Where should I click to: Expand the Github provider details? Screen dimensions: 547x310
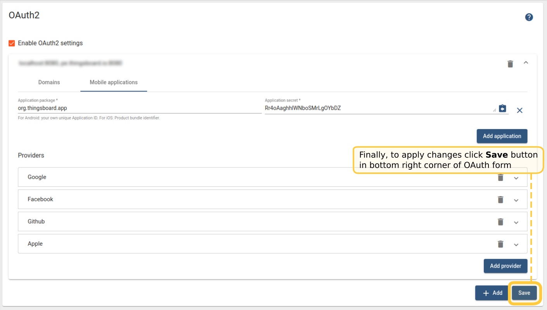coord(516,222)
